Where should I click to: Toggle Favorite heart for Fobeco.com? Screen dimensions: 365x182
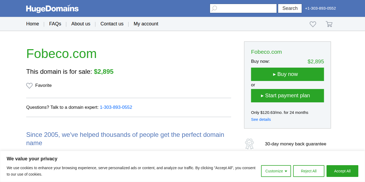(x=29, y=86)
